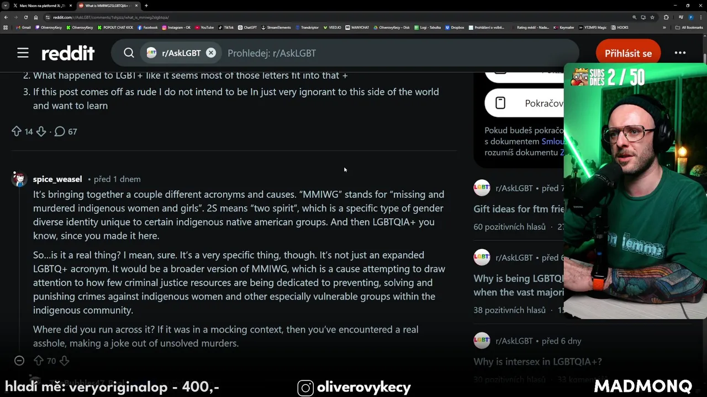707x397 pixels.
Task: Open the 'Why is intersex in LGBTQIA+?' post
Action: point(537,362)
